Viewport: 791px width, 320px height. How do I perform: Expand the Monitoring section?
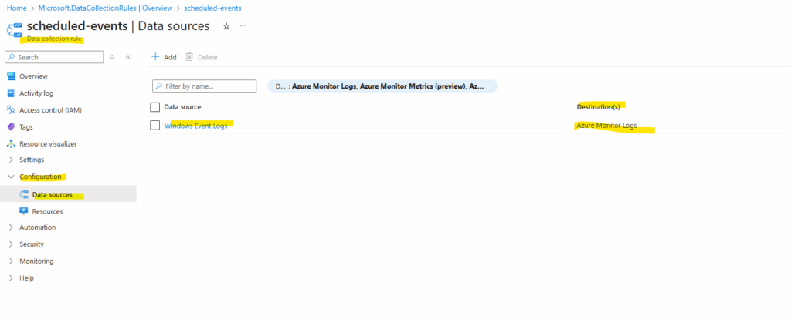11,261
